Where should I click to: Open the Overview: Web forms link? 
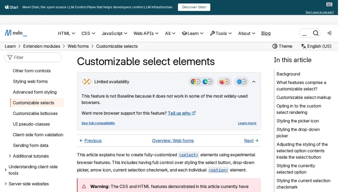tap(173, 141)
